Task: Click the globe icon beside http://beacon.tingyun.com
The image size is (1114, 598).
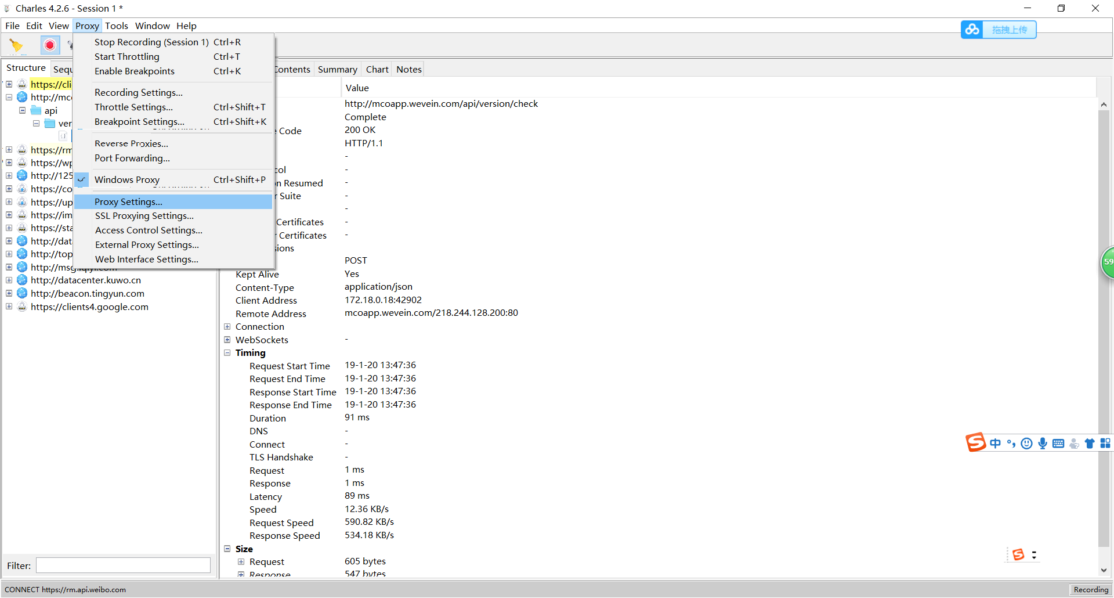Action: [x=22, y=293]
